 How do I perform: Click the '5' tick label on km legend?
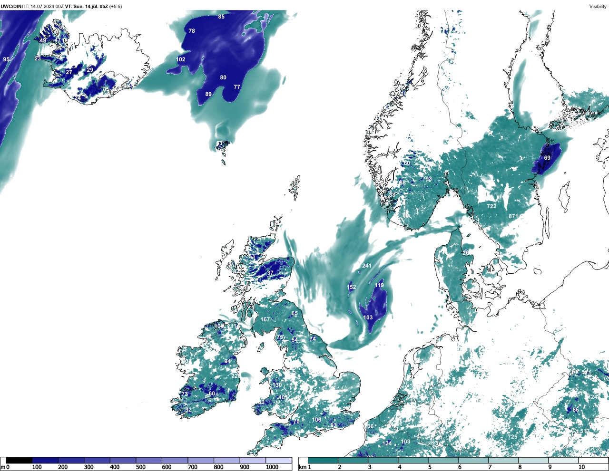[430, 467]
